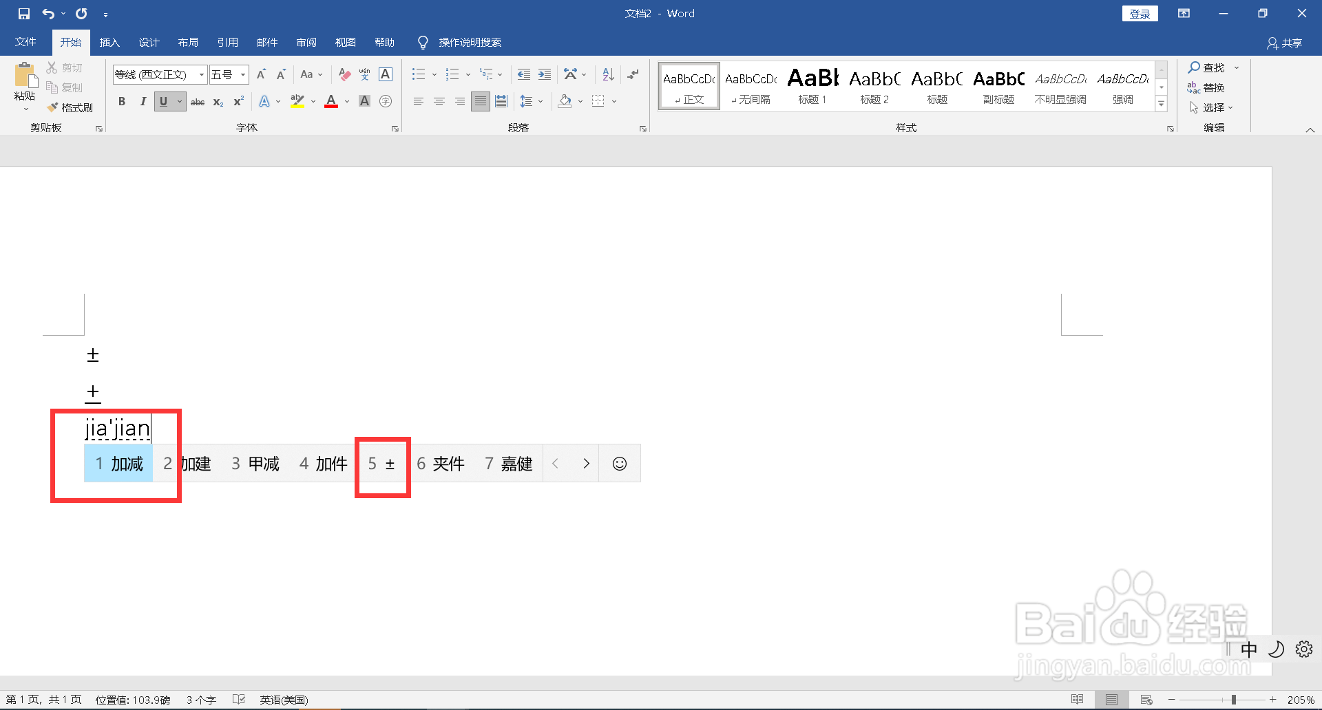Open the font size dropdown
1322x710 pixels.
(x=243, y=74)
